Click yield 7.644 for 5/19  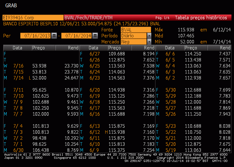224,150
